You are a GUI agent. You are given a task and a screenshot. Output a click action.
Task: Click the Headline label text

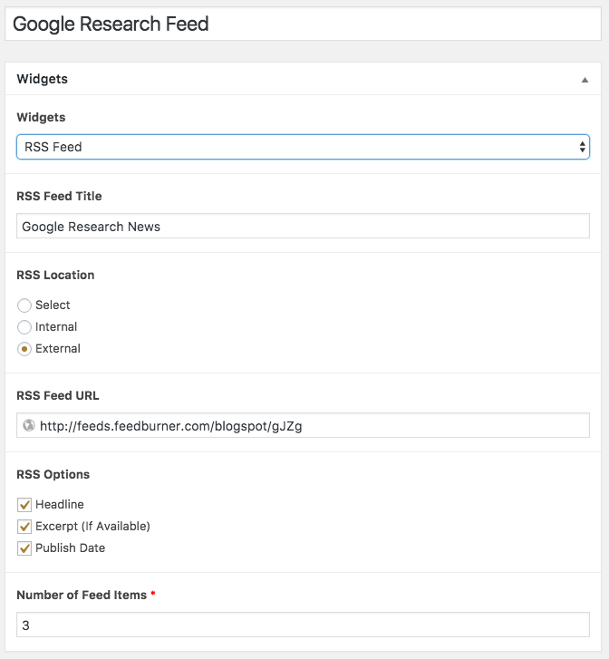click(60, 504)
